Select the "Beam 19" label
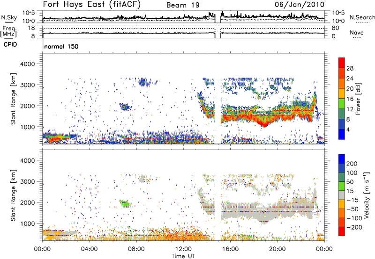The height and width of the screenshot is (259, 375). coord(183,5)
